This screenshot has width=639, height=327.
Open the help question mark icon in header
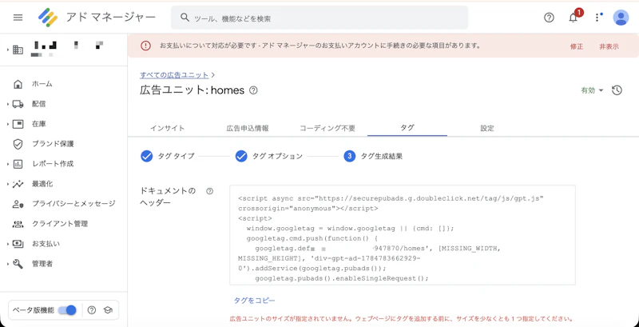point(549,18)
